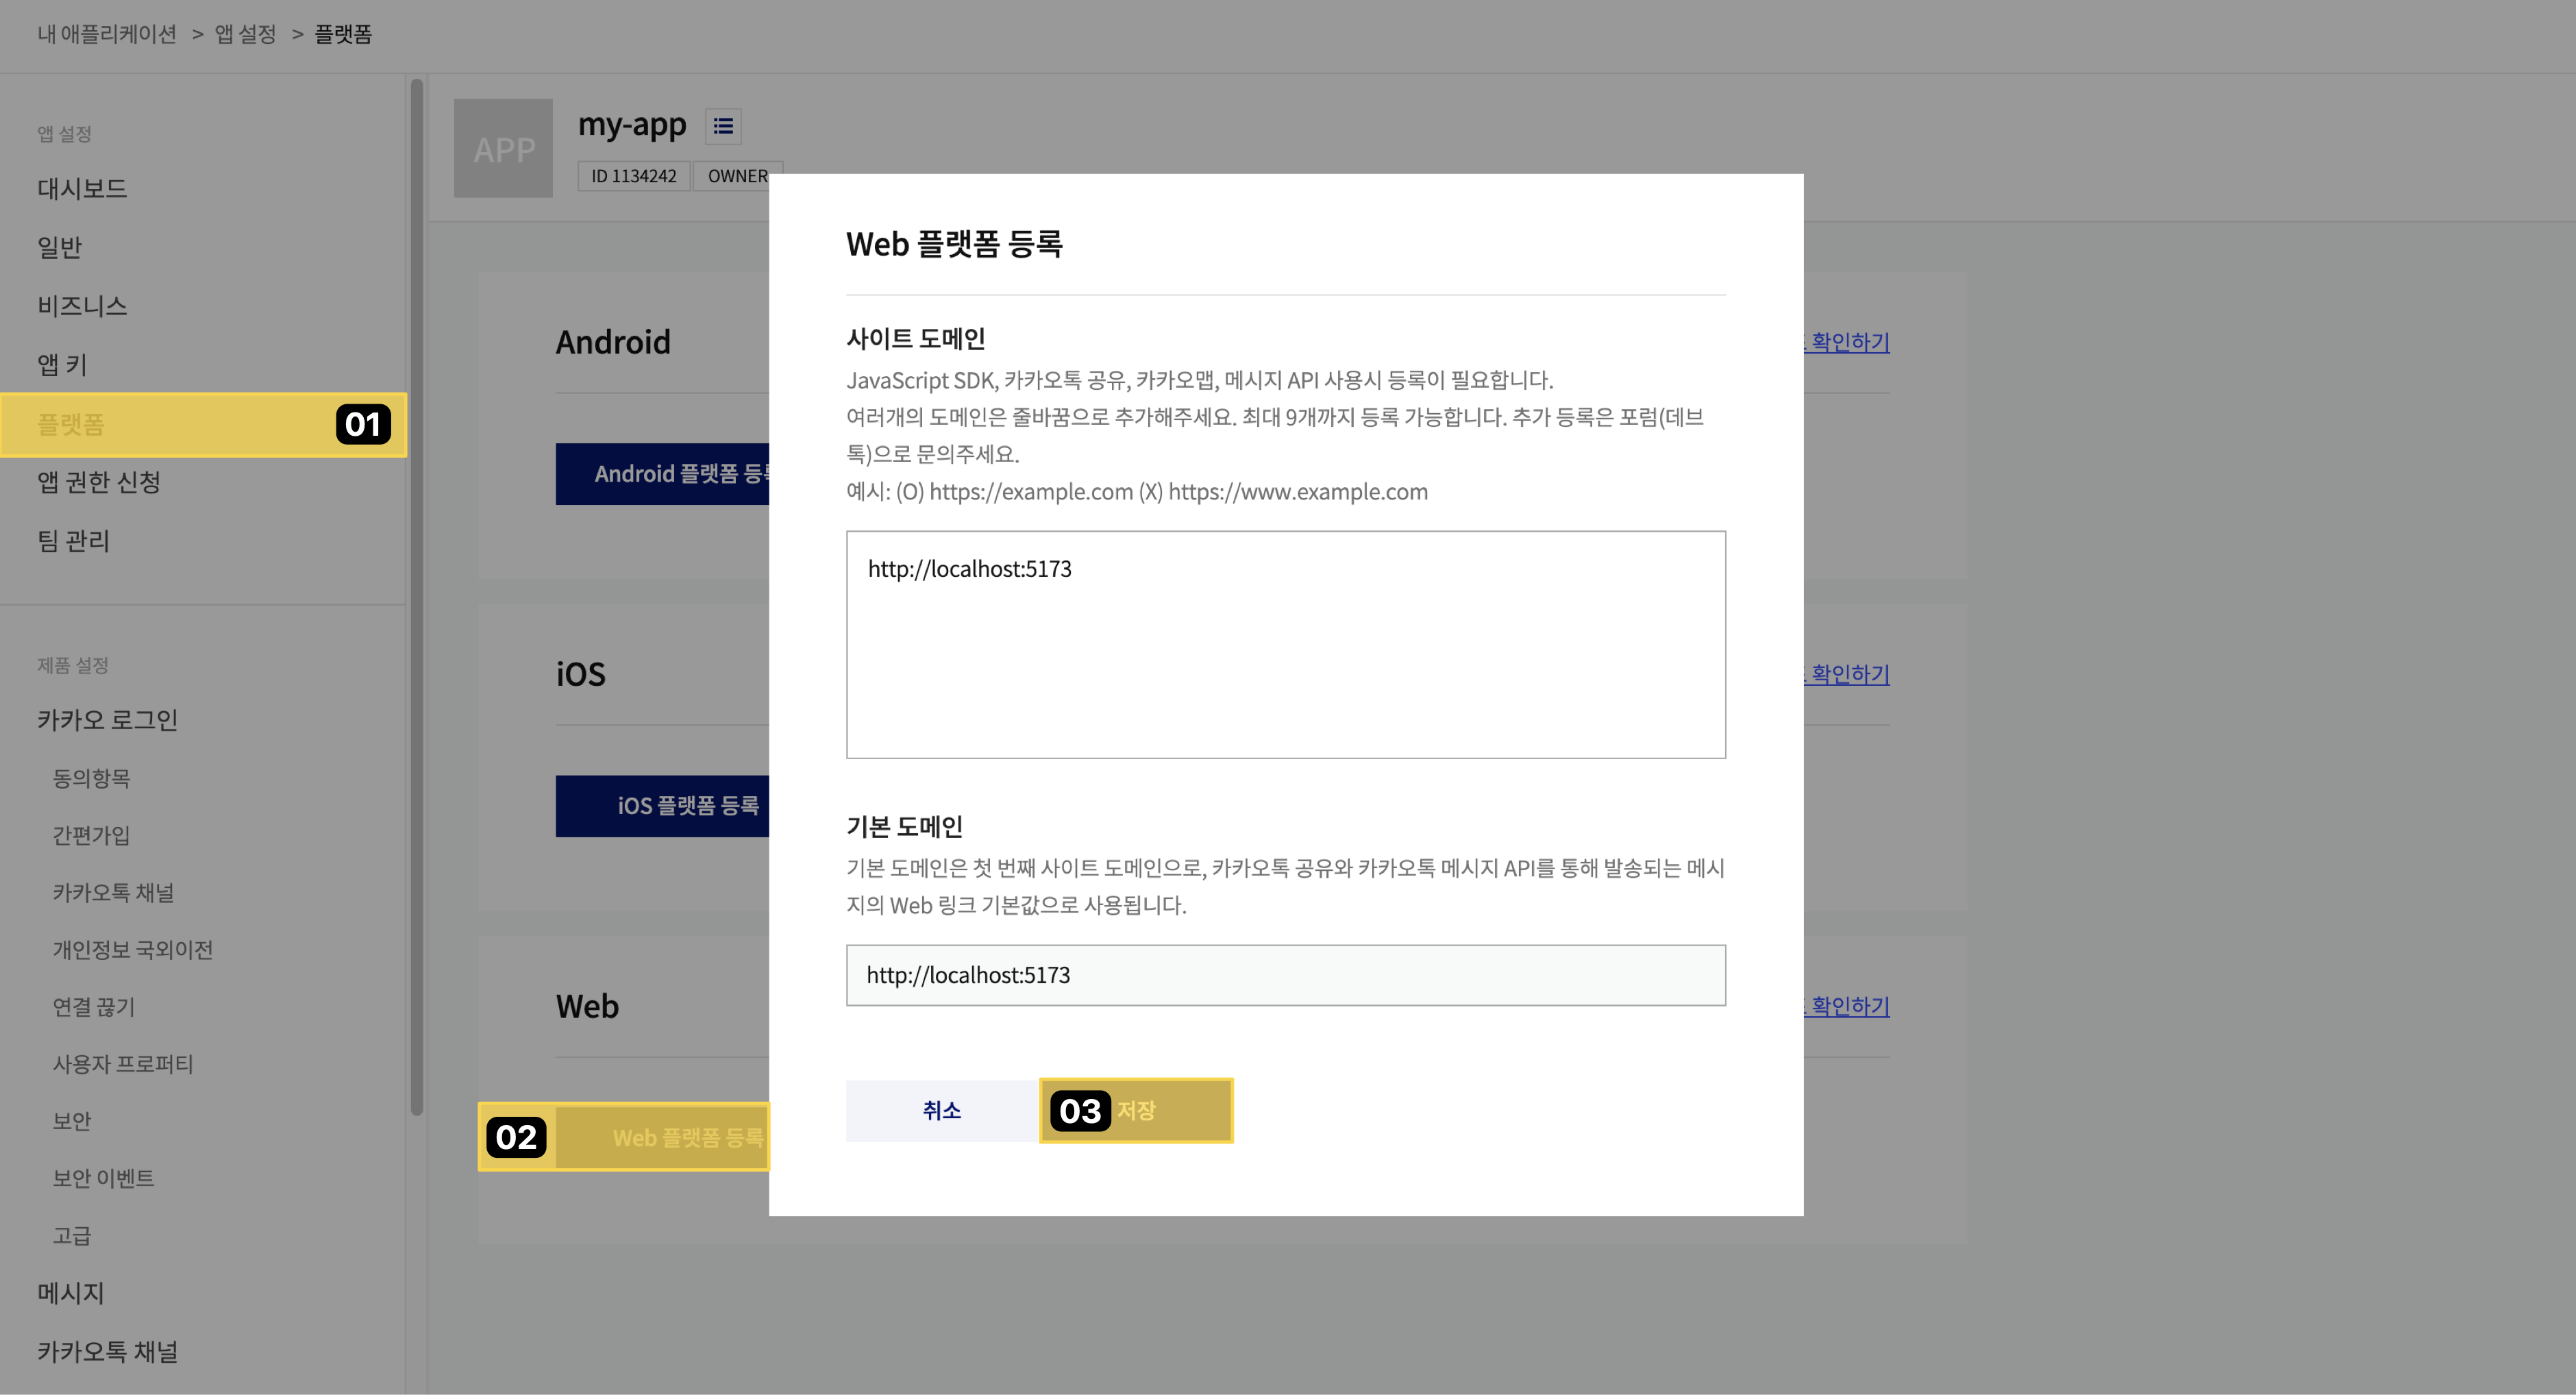2576x1395 pixels.
Task: Select 플랫폼 sidebar menu item
Action: (x=71, y=424)
